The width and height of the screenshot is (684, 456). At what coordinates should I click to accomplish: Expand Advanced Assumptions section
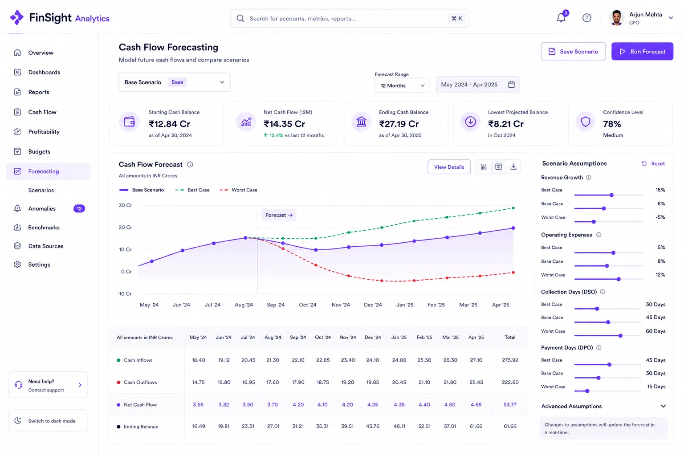click(x=604, y=406)
